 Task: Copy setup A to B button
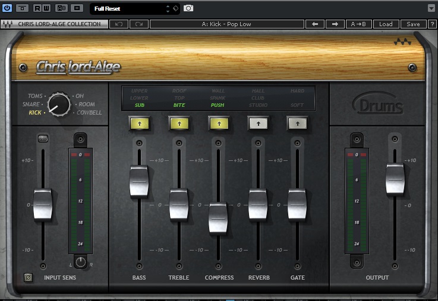pos(359,24)
